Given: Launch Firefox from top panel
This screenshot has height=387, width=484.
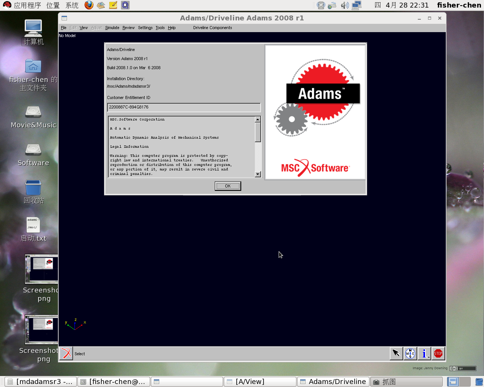Looking at the screenshot, I should (x=89, y=5).
